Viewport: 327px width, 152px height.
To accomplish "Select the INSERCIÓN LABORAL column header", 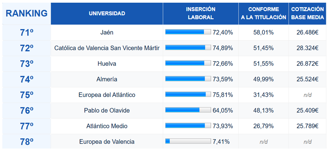I will tap(201, 13).
